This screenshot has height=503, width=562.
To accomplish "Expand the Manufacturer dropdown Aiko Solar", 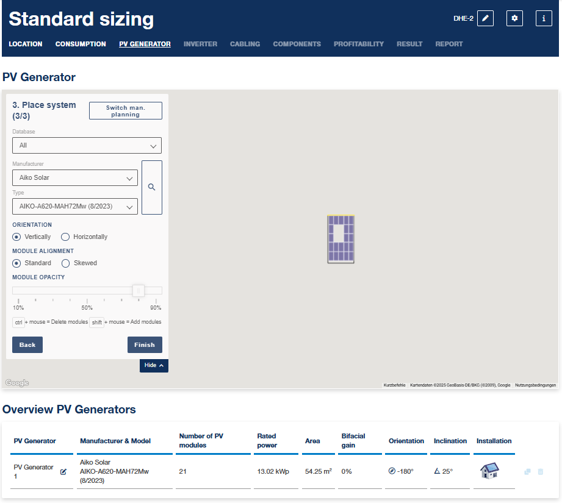I will (75, 178).
